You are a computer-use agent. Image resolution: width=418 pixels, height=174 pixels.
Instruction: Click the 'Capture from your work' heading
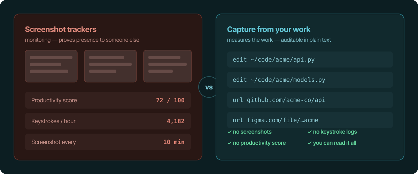(x=269, y=30)
